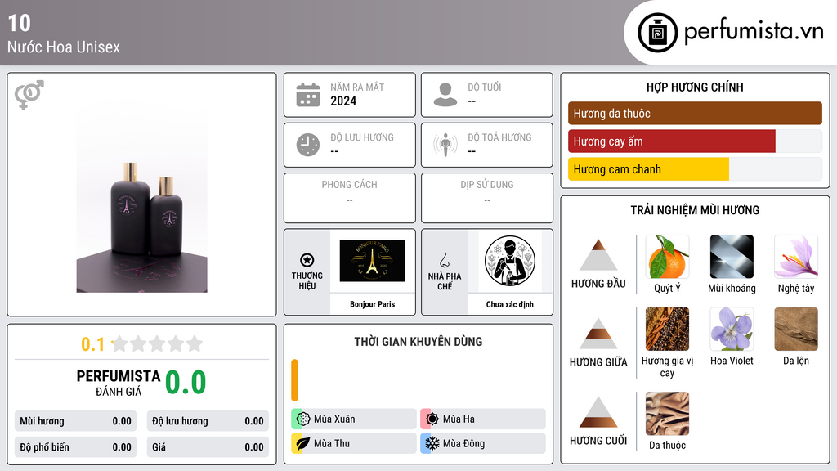This screenshot has width=837, height=471.
Task: Click the Mùi hương 0.00 score row
Action: (x=75, y=421)
